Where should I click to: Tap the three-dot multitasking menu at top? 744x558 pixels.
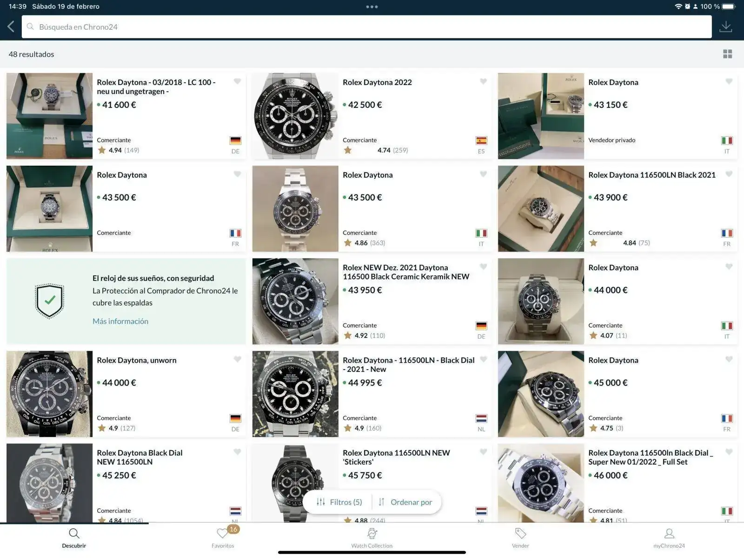click(x=372, y=7)
